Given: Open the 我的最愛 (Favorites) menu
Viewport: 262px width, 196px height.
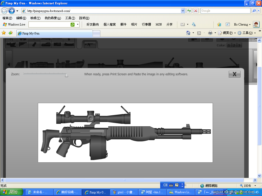Looking at the screenshot, I should [53, 18].
